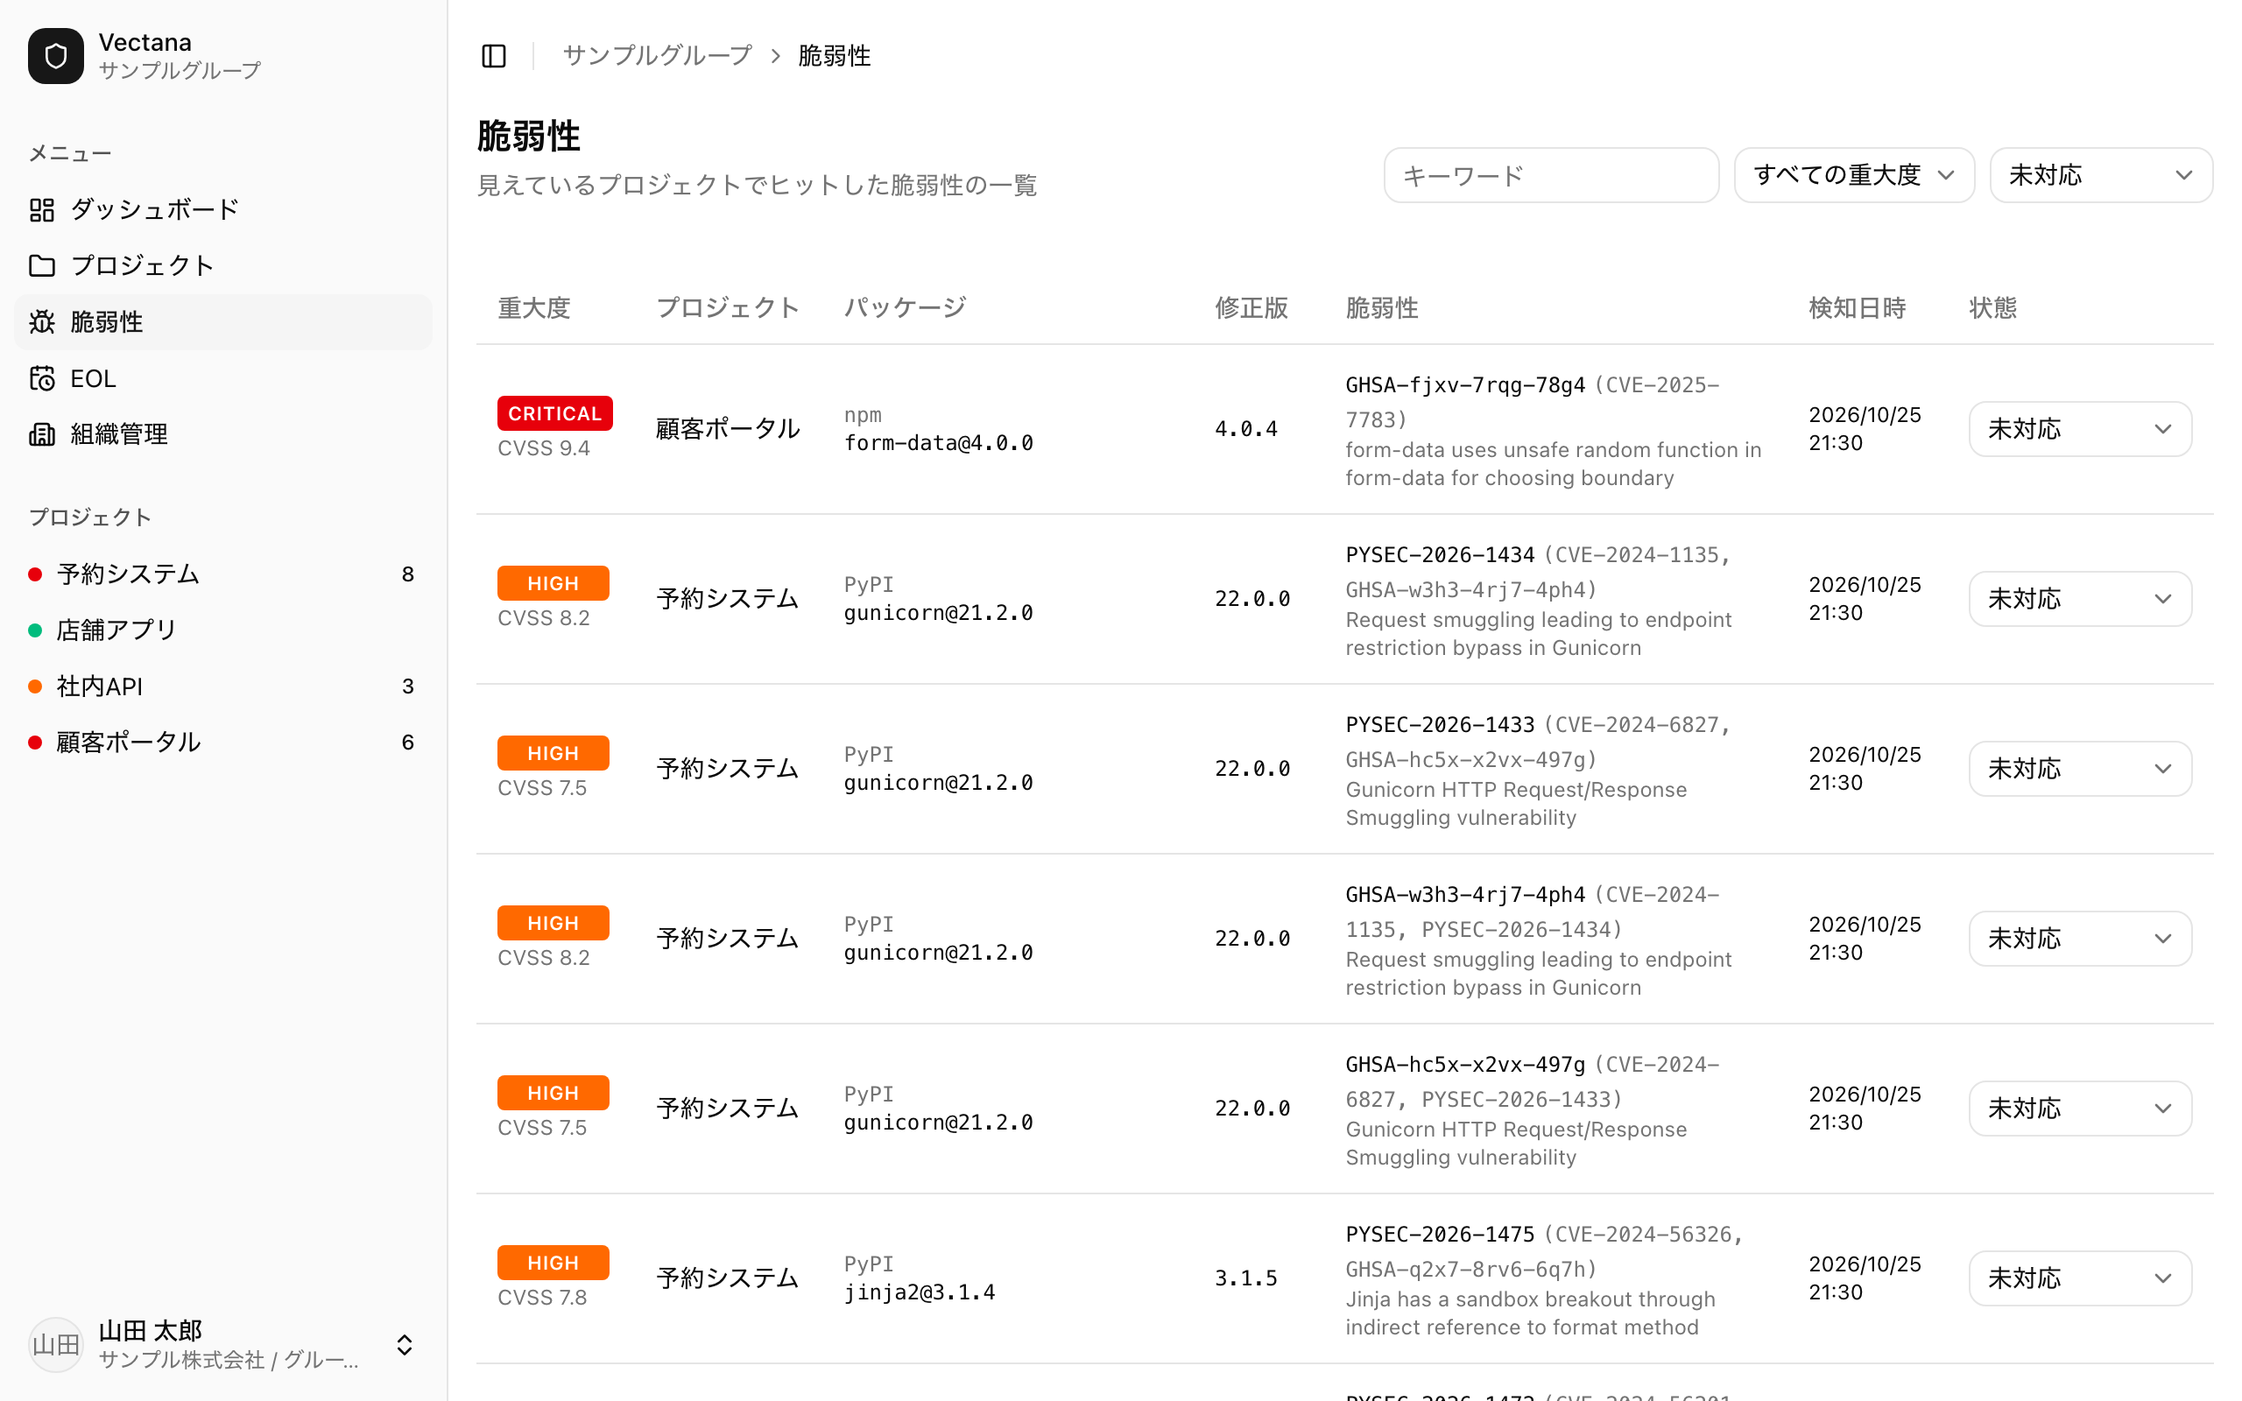Click サンプルグループ breadcrumb link
Viewport: 2242px width, 1401px height.
click(657, 55)
